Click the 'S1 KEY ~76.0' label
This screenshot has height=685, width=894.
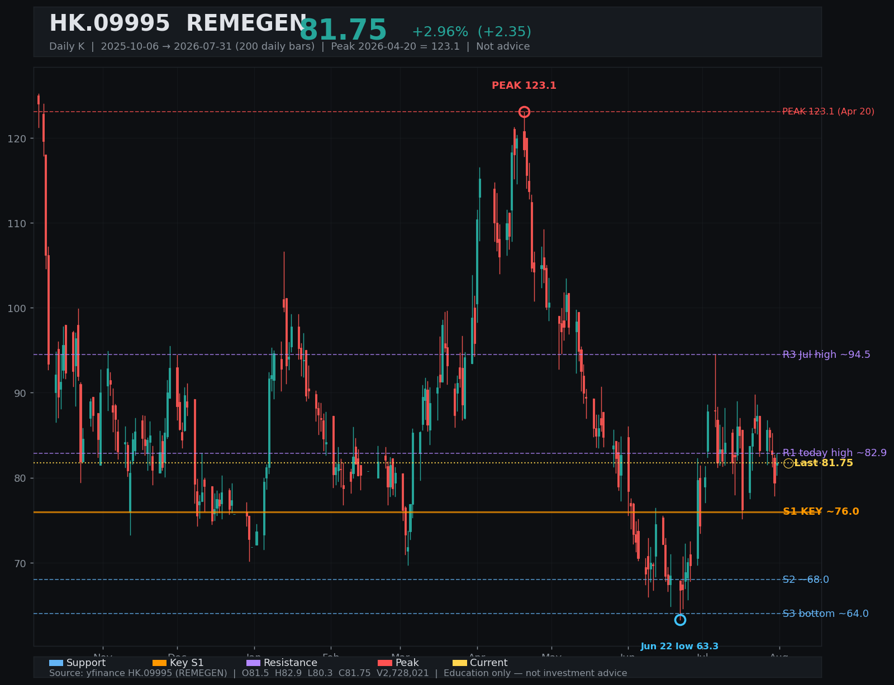click(x=821, y=511)
